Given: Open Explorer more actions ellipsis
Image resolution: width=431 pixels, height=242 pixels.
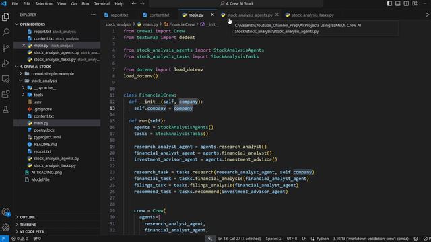Looking at the screenshot, I should [x=93, y=15].
